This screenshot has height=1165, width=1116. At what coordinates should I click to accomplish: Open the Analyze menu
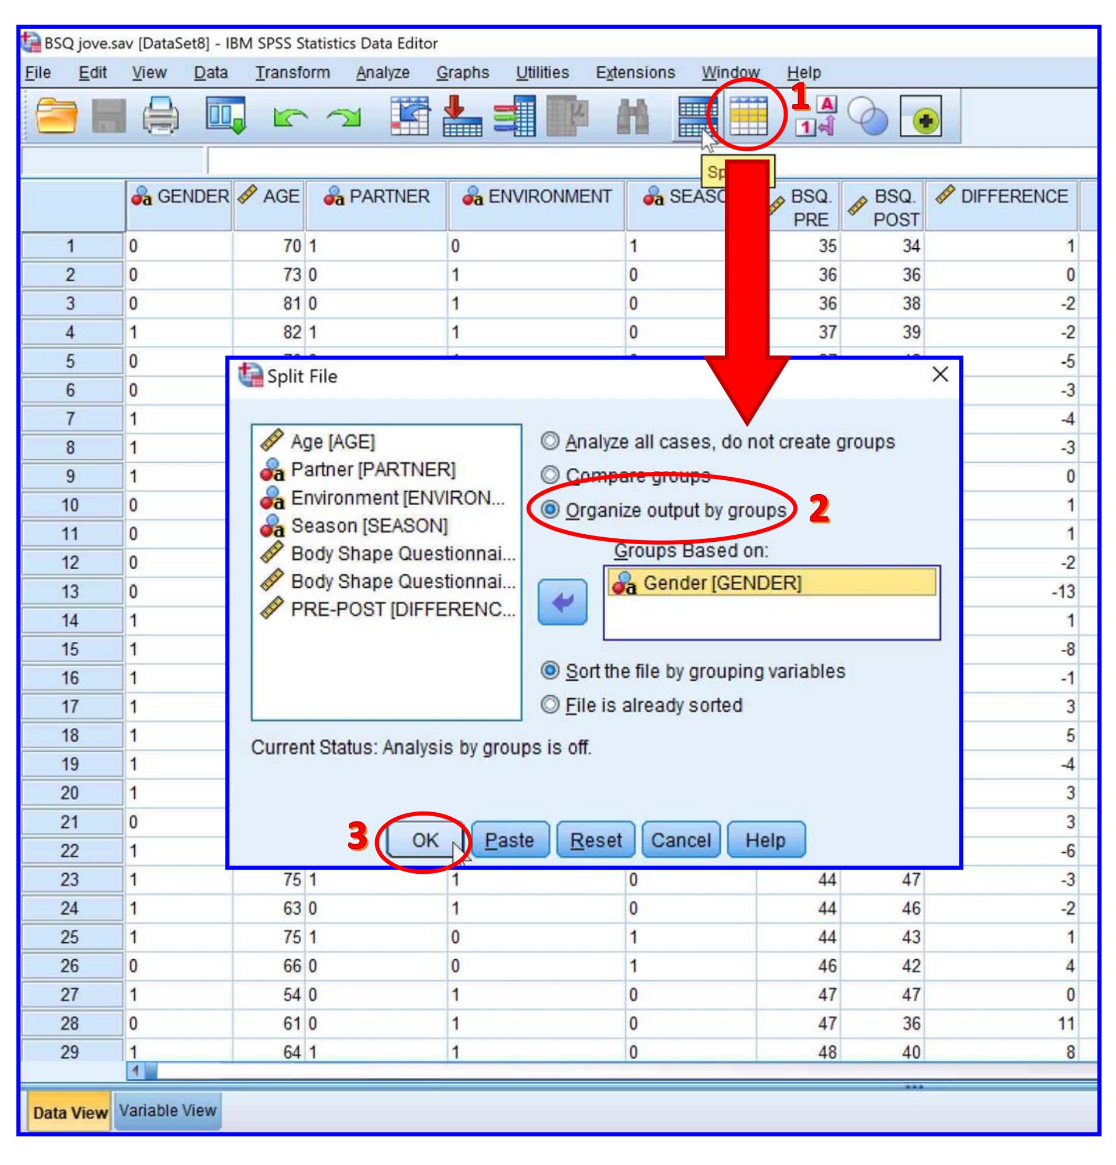pyautogui.click(x=382, y=73)
